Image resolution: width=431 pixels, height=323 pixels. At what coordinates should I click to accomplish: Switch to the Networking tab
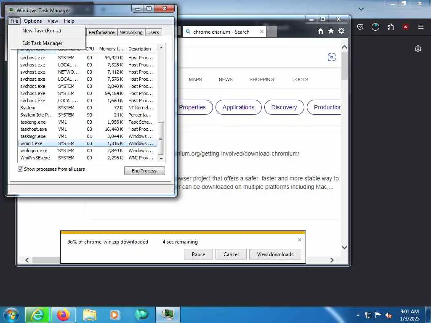131,32
